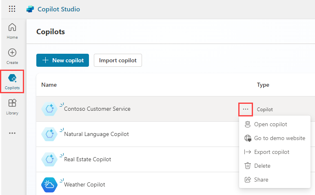Click the Natural Language Copilot icon
The image size is (315, 195).
coord(49,134)
